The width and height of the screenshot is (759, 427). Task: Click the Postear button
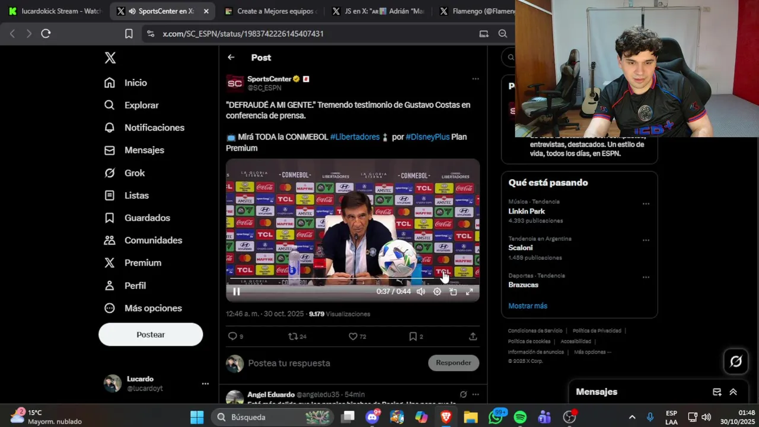tap(151, 334)
